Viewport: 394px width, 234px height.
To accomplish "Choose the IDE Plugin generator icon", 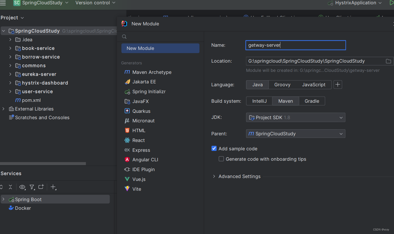I will [x=127, y=170].
